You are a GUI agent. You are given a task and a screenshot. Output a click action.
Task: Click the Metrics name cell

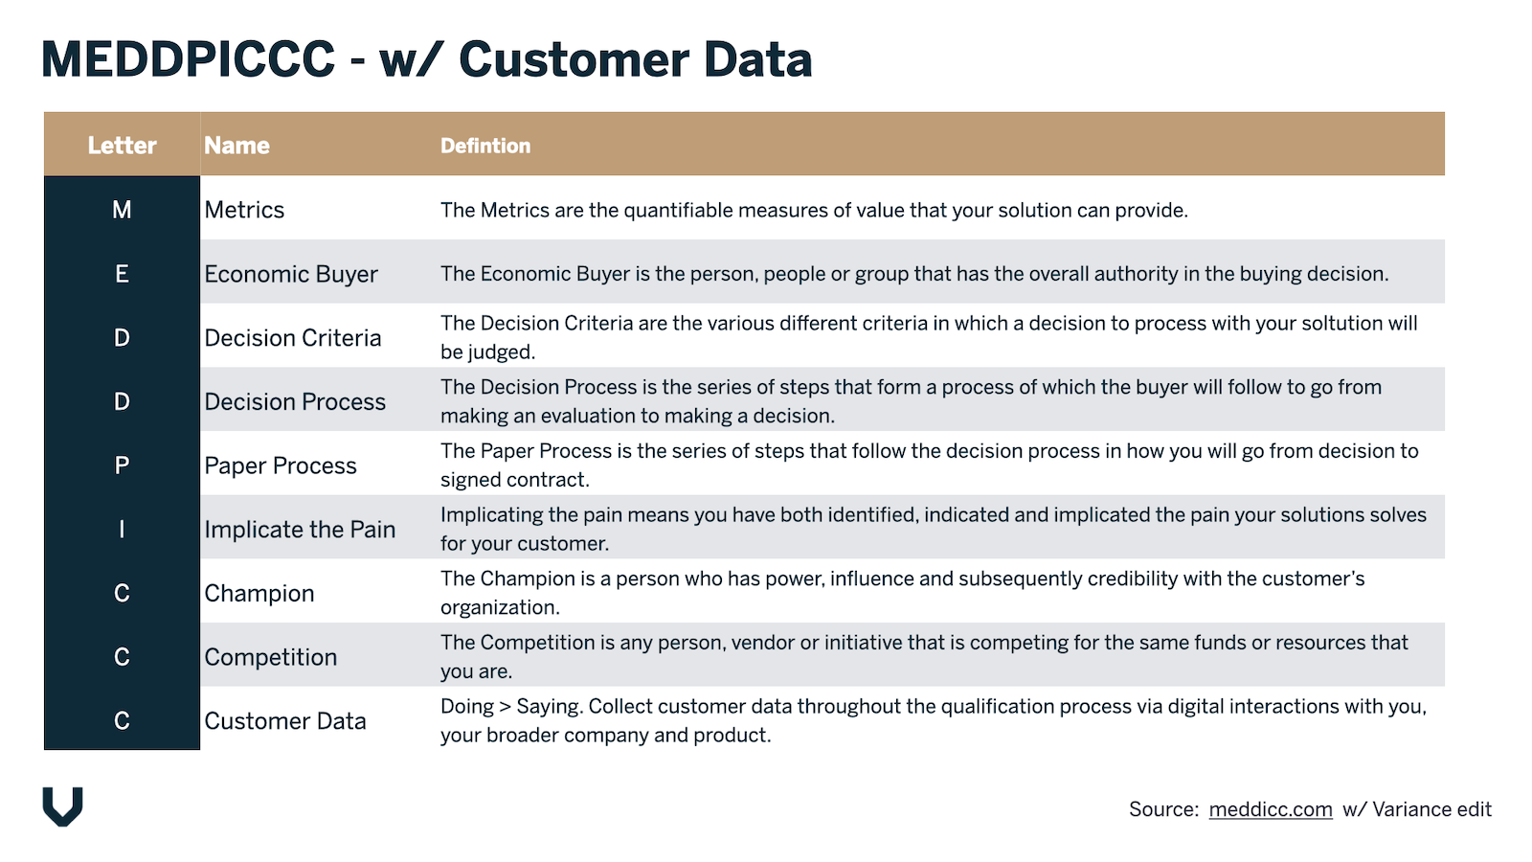pyautogui.click(x=244, y=210)
